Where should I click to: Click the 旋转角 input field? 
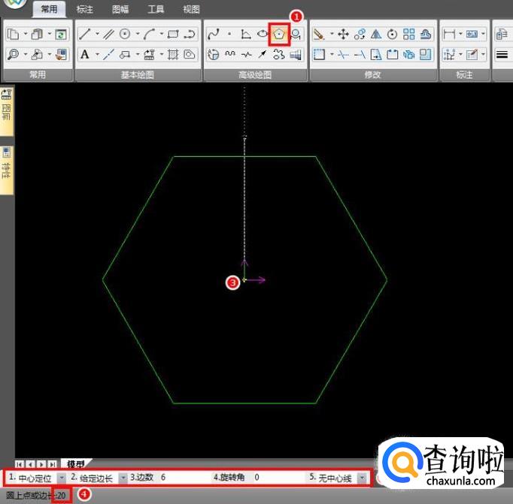coord(275,478)
